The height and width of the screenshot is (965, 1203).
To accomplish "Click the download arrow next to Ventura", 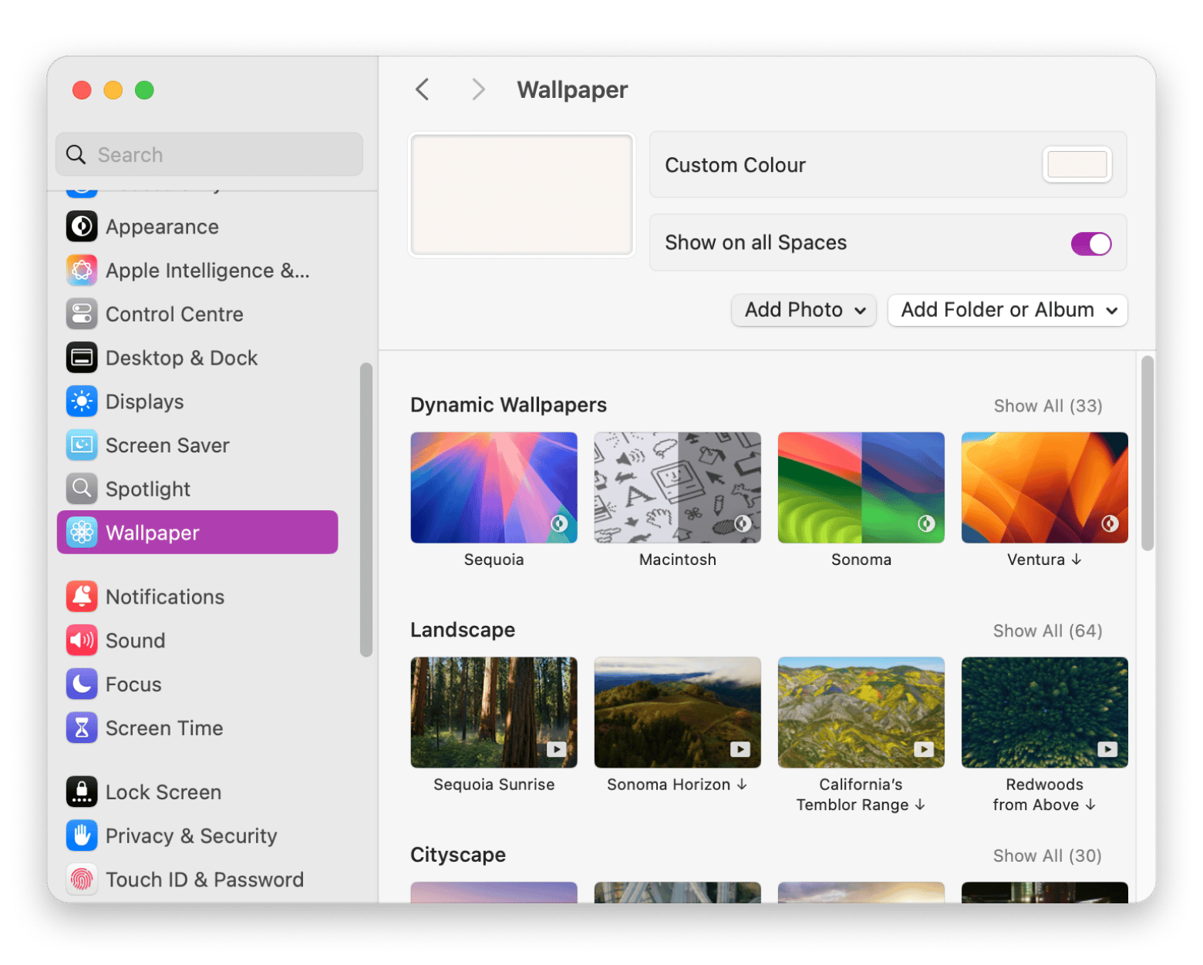I will pyautogui.click(x=1077, y=560).
